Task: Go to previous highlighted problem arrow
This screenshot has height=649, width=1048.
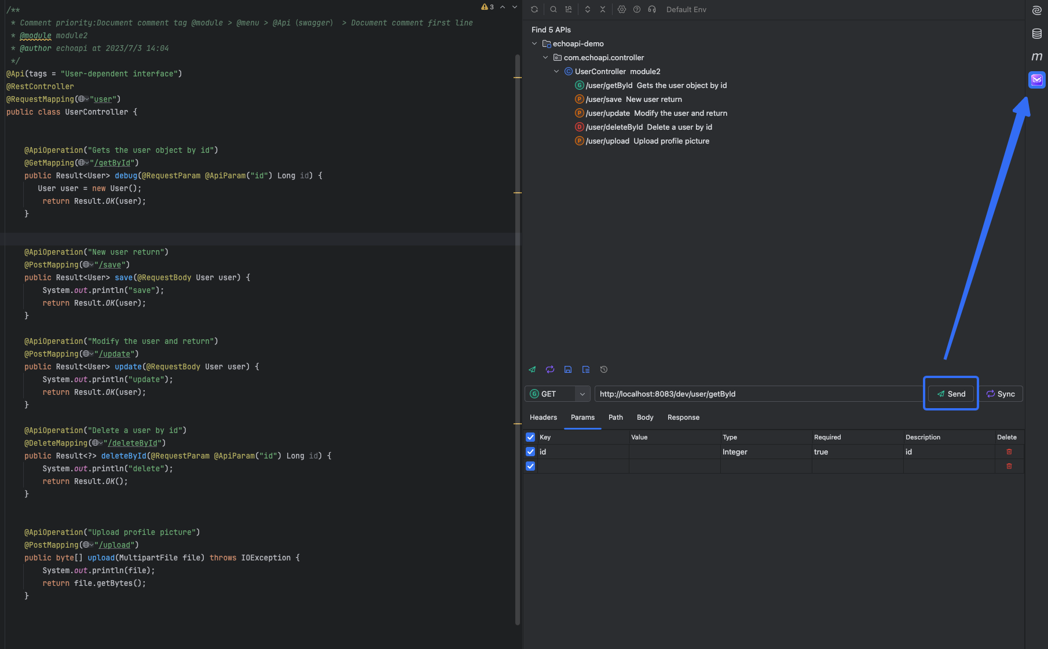Action: point(503,7)
